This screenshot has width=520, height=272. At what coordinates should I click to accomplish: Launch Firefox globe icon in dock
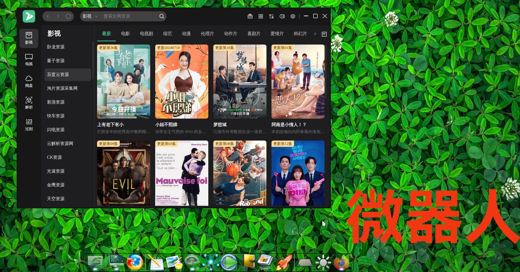pos(135,262)
